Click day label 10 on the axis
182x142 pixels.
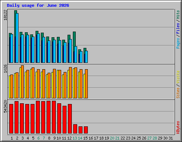pos(59,138)
